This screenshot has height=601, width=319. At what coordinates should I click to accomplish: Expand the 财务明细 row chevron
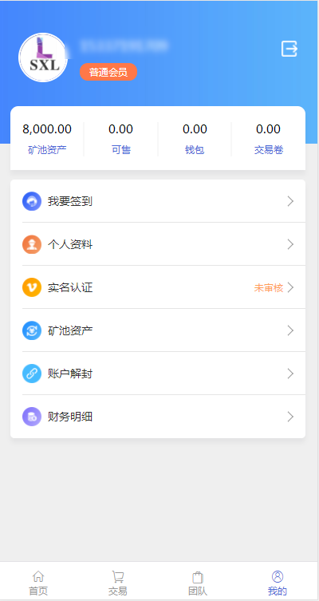click(290, 417)
